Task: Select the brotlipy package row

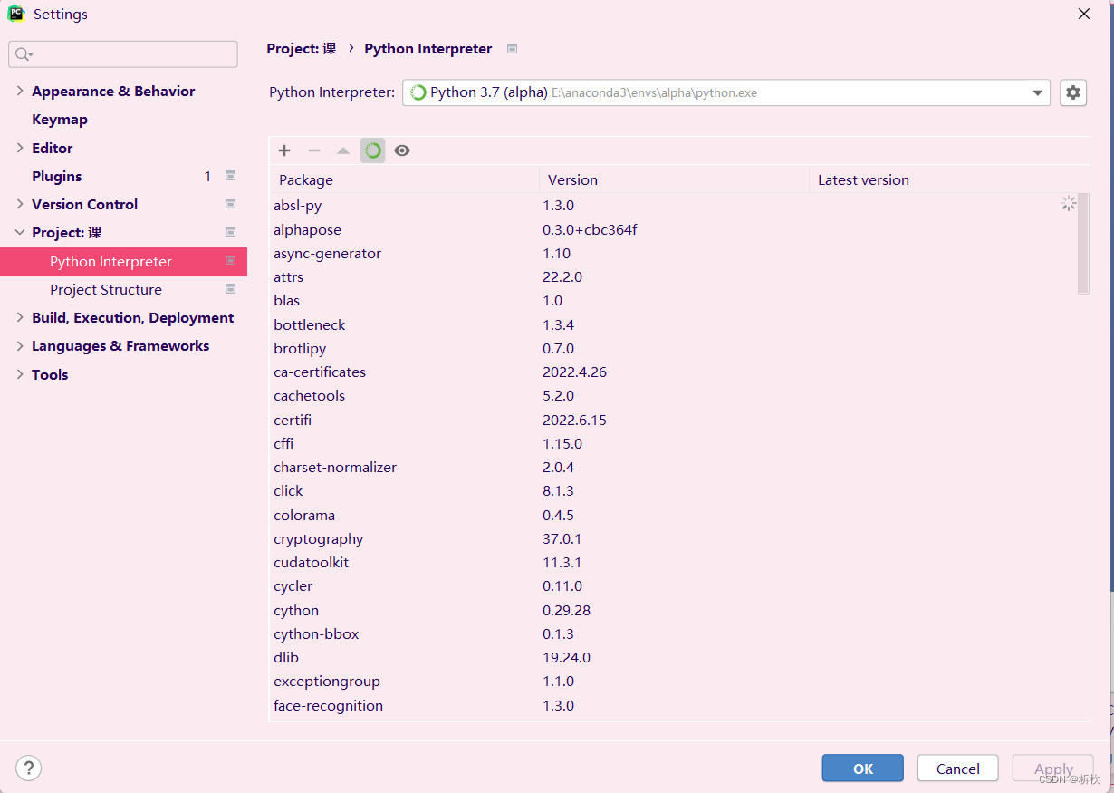Action: [674, 348]
